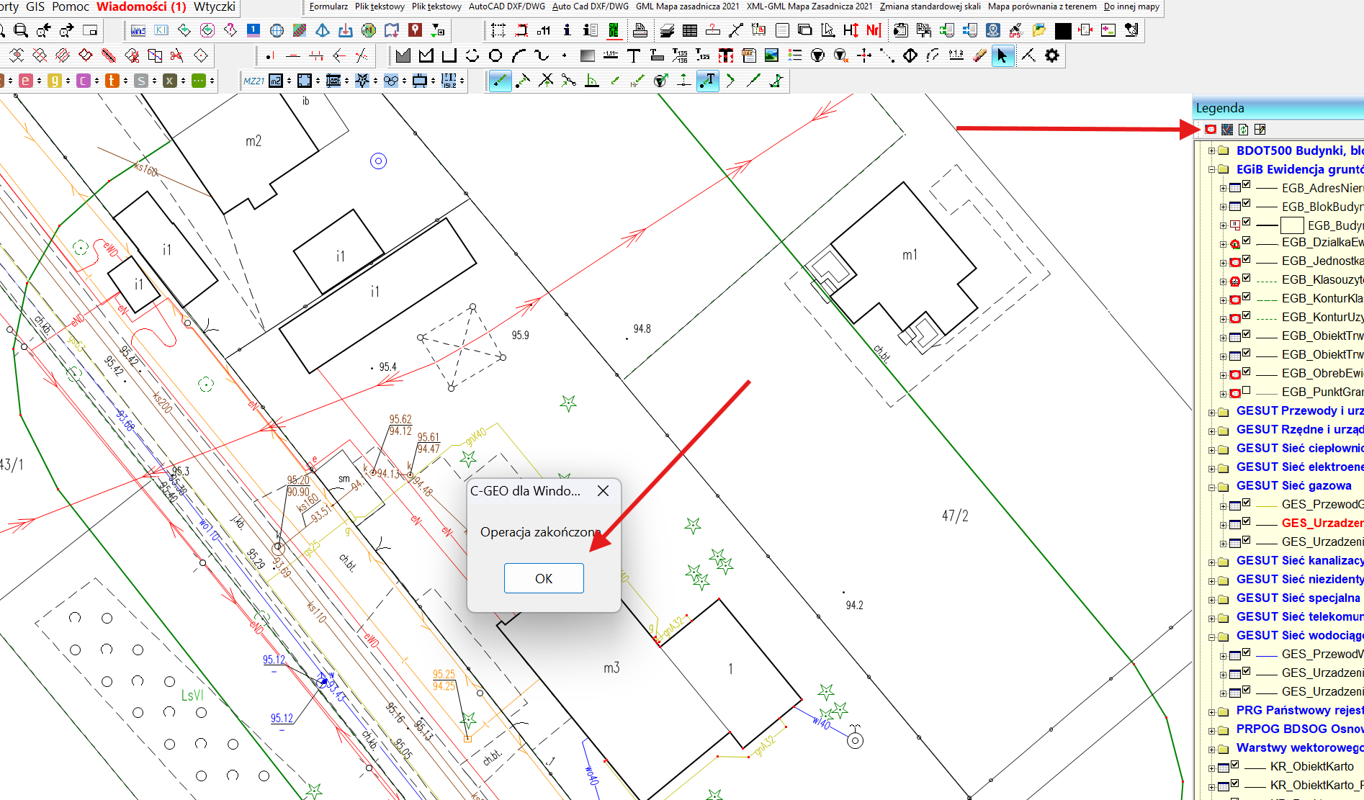This screenshot has height=800, width=1364.
Task: Toggle the EGB_Jednostka layer checkbox
Action: pos(1246,260)
